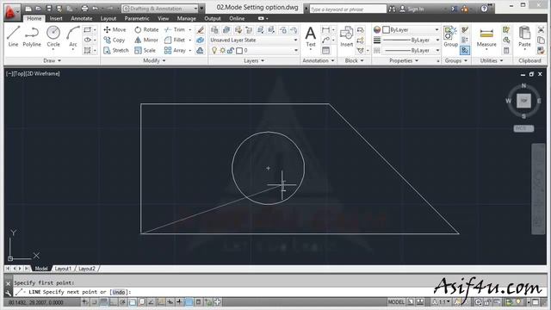This screenshot has height=310, width=551.
Task: Open Layer Properties icon
Action: pyautogui.click(x=214, y=30)
